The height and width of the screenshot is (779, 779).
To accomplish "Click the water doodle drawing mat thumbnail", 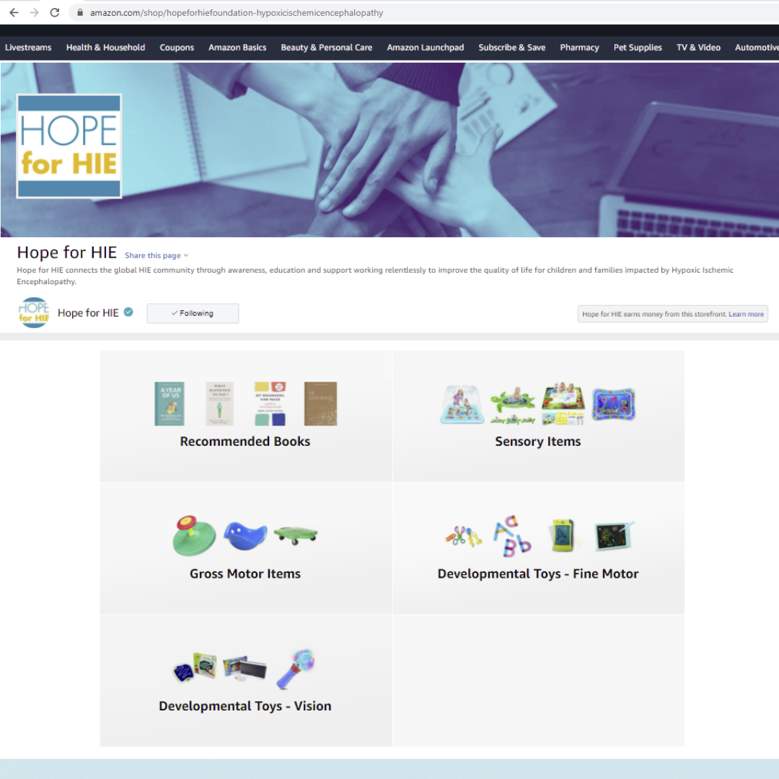I will tap(563, 403).
